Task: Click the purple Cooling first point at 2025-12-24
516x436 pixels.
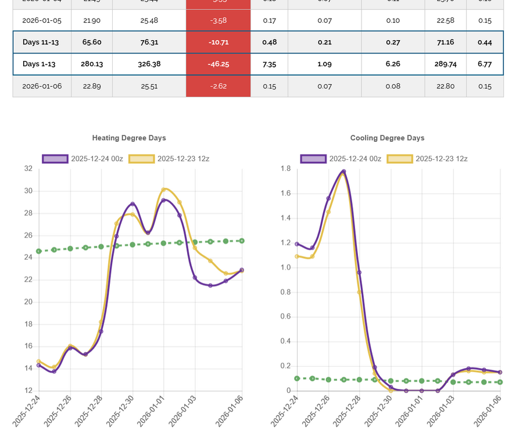Action: pyautogui.click(x=297, y=244)
